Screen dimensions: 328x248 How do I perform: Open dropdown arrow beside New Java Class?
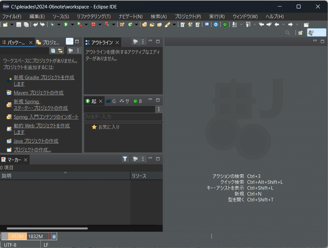[136, 25]
